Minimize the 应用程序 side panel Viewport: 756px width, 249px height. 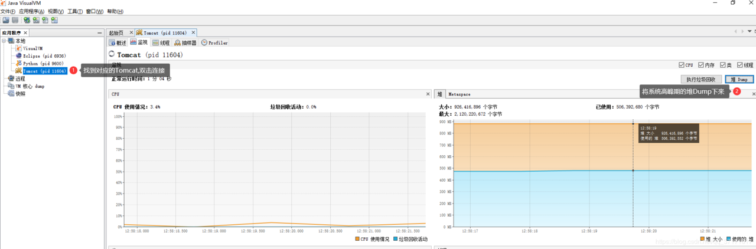tap(99, 33)
